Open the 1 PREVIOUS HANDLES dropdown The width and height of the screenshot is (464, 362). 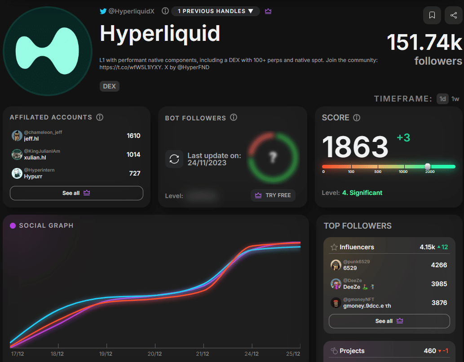coord(215,11)
